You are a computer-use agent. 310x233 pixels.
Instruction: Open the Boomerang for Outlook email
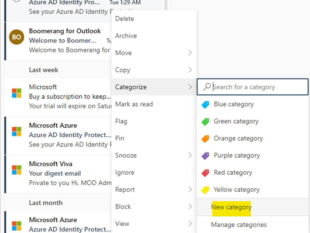click(58, 41)
